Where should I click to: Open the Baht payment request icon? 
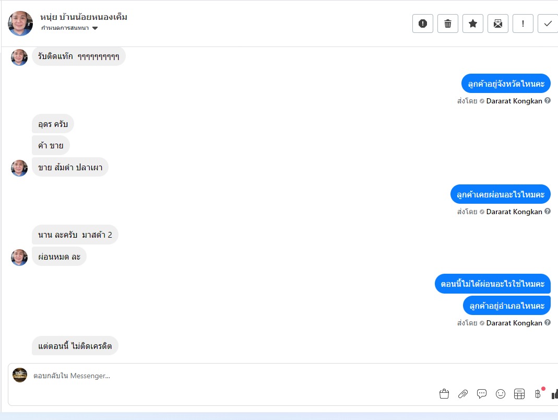pyautogui.click(x=538, y=394)
